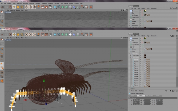Click the lock icon in Attributes panel
The width and height of the screenshot is (178, 111).
[x=173, y=91]
